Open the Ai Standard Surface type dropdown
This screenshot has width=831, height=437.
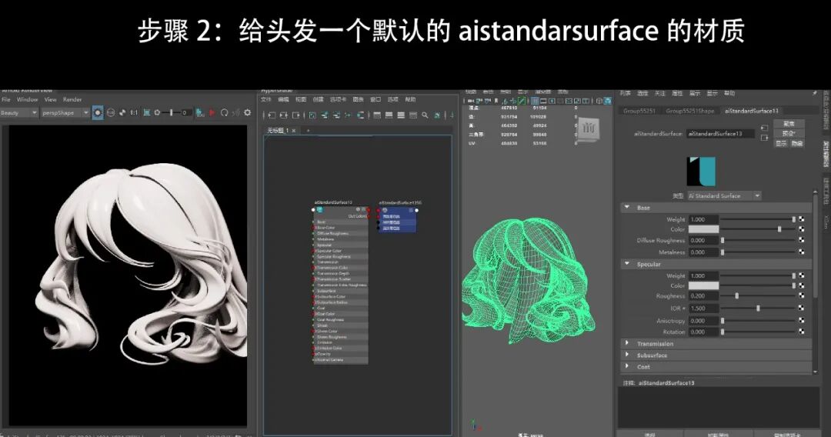pos(725,196)
